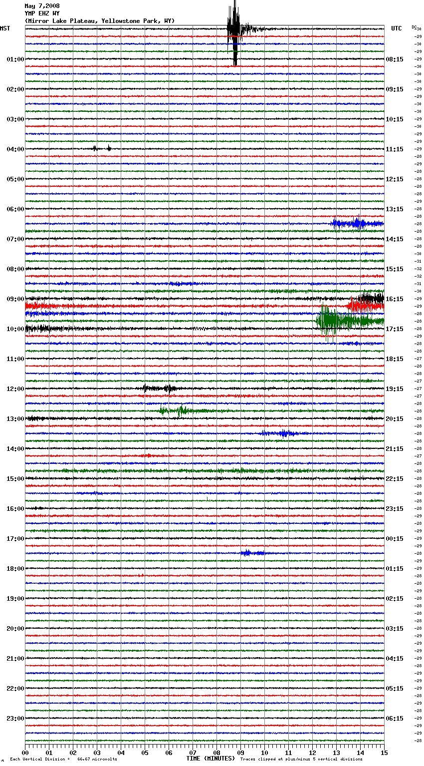The width and height of the screenshot is (424, 766).
Task: Click the '22:15' UTC time label
Action: 395,479
